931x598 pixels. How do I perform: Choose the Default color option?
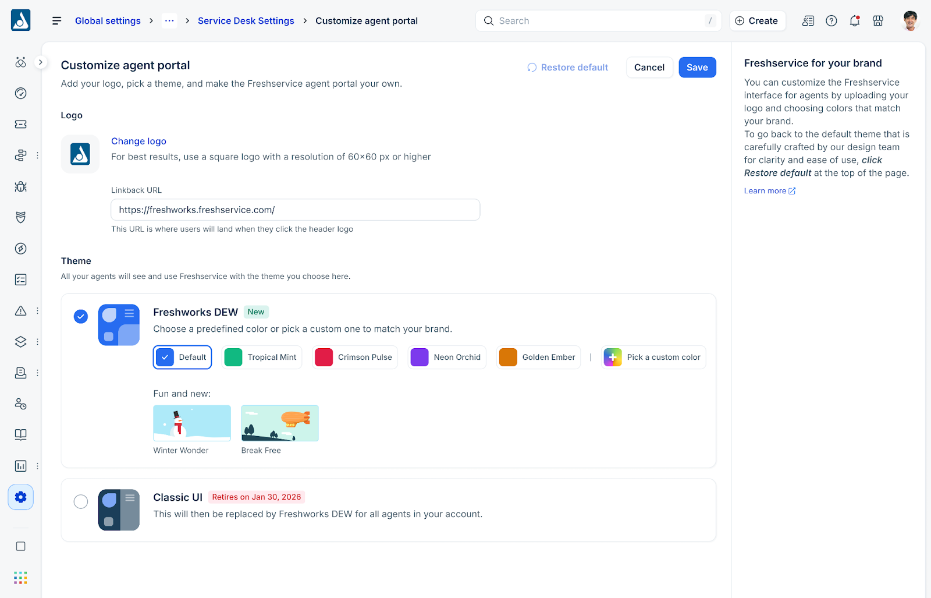(182, 358)
